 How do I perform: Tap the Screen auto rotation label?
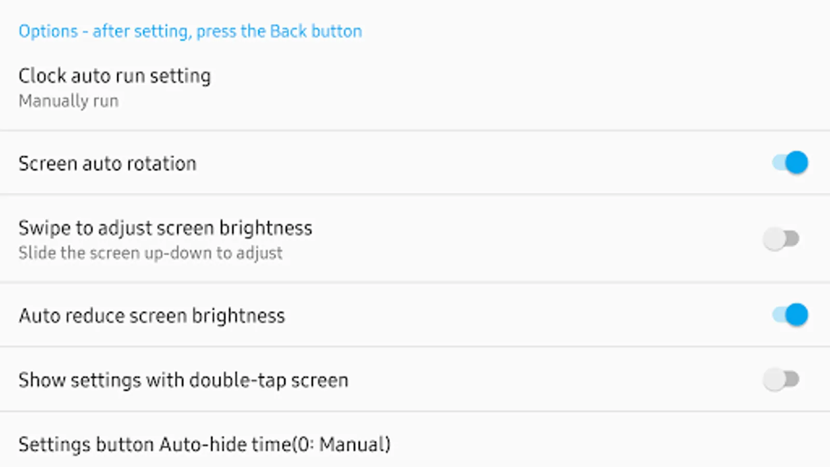pyautogui.click(x=107, y=163)
